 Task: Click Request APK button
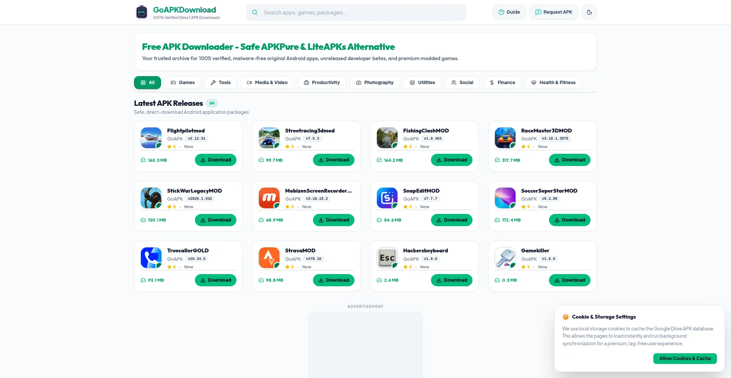coord(554,12)
